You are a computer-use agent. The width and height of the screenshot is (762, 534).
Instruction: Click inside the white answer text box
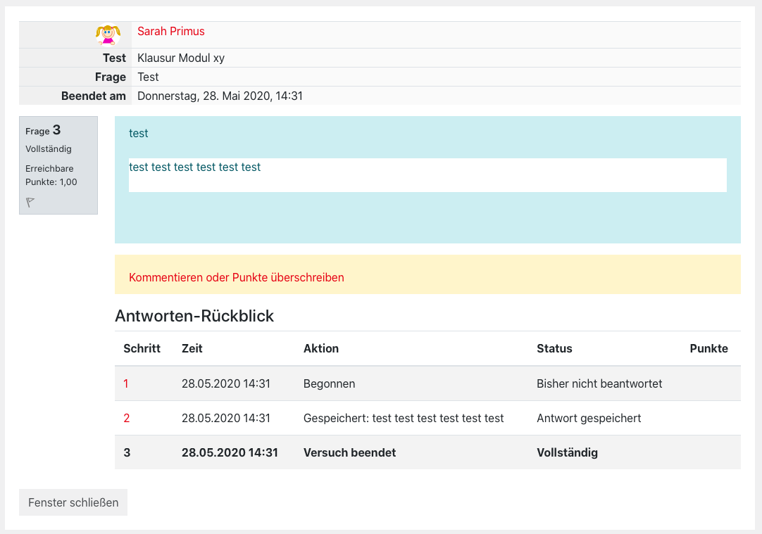coord(427,175)
